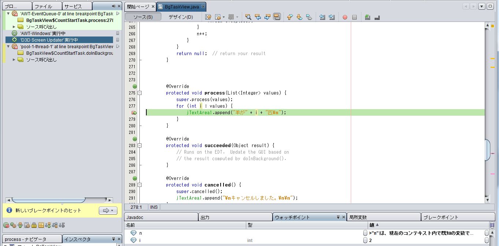This screenshot has height=246, width=499.
Task: Click the Previous Bookmark up-arrow icon
Action: click(x=290, y=17)
